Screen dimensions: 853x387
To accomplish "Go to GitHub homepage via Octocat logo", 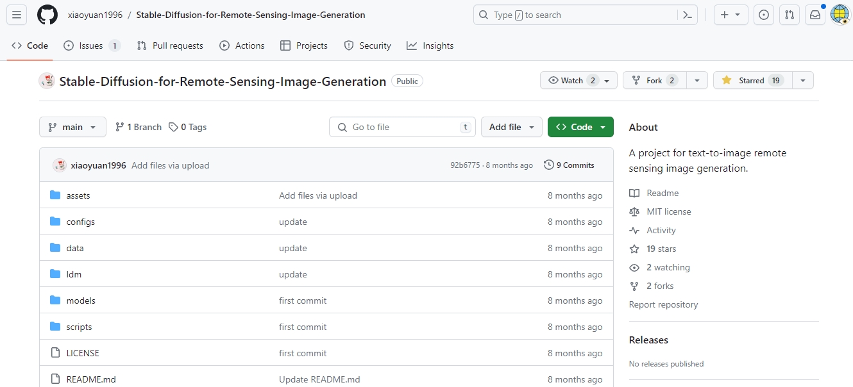I will click(47, 15).
